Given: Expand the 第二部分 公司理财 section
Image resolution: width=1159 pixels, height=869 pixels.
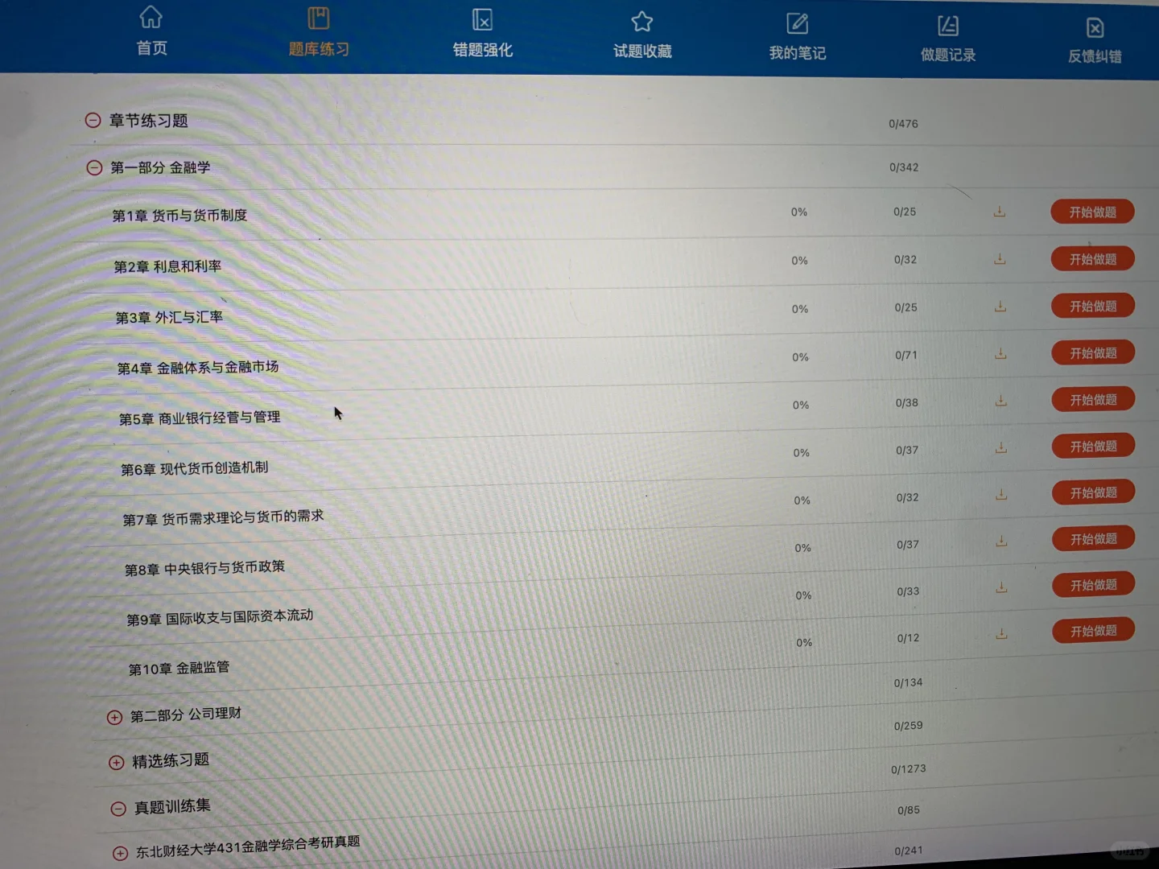Looking at the screenshot, I should [x=114, y=717].
